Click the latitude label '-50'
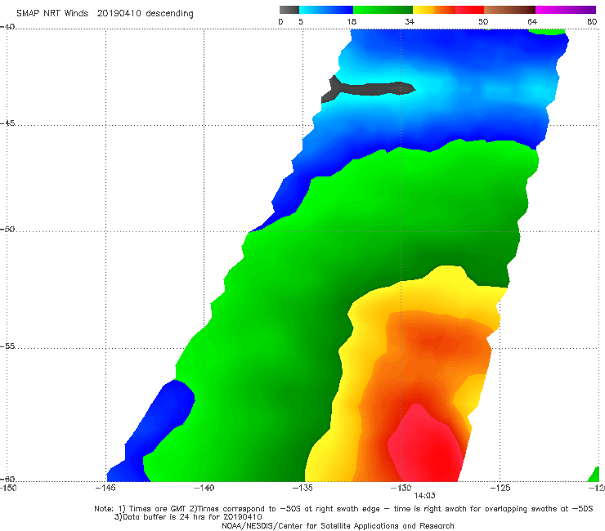This screenshot has width=605, height=531. pyautogui.click(x=7, y=229)
